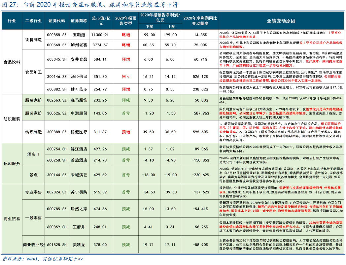Click the 居然之家 name cell
This screenshot has width=346, height=265.
(79, 209)
